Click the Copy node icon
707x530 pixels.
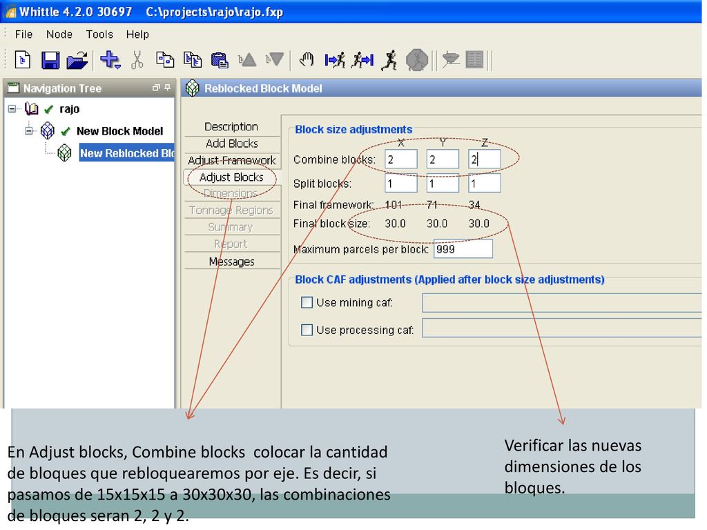pos(165,59)
